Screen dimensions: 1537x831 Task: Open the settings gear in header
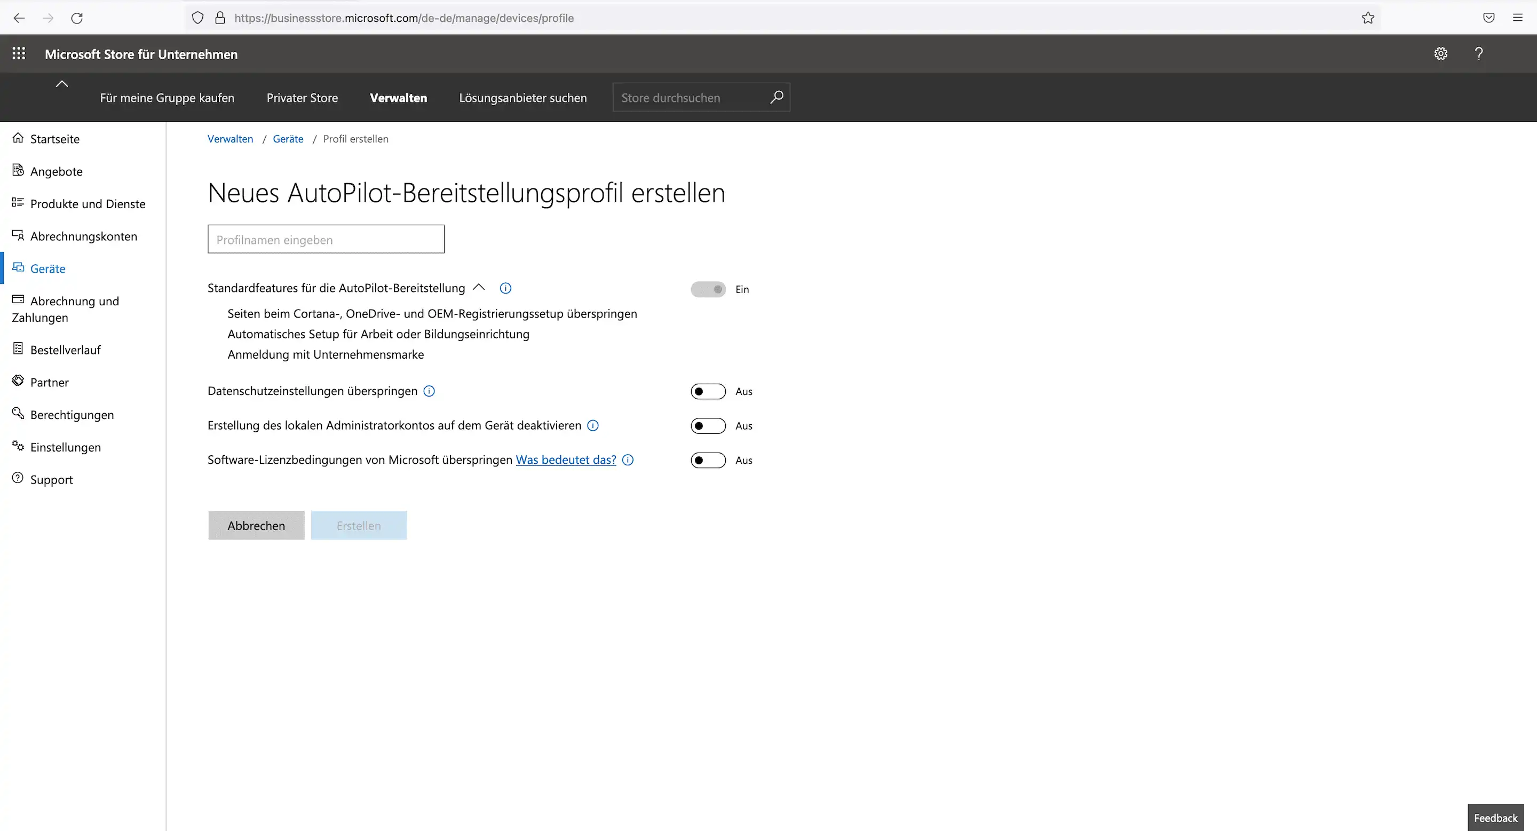pyautogui.click(x=1441, y=54)
